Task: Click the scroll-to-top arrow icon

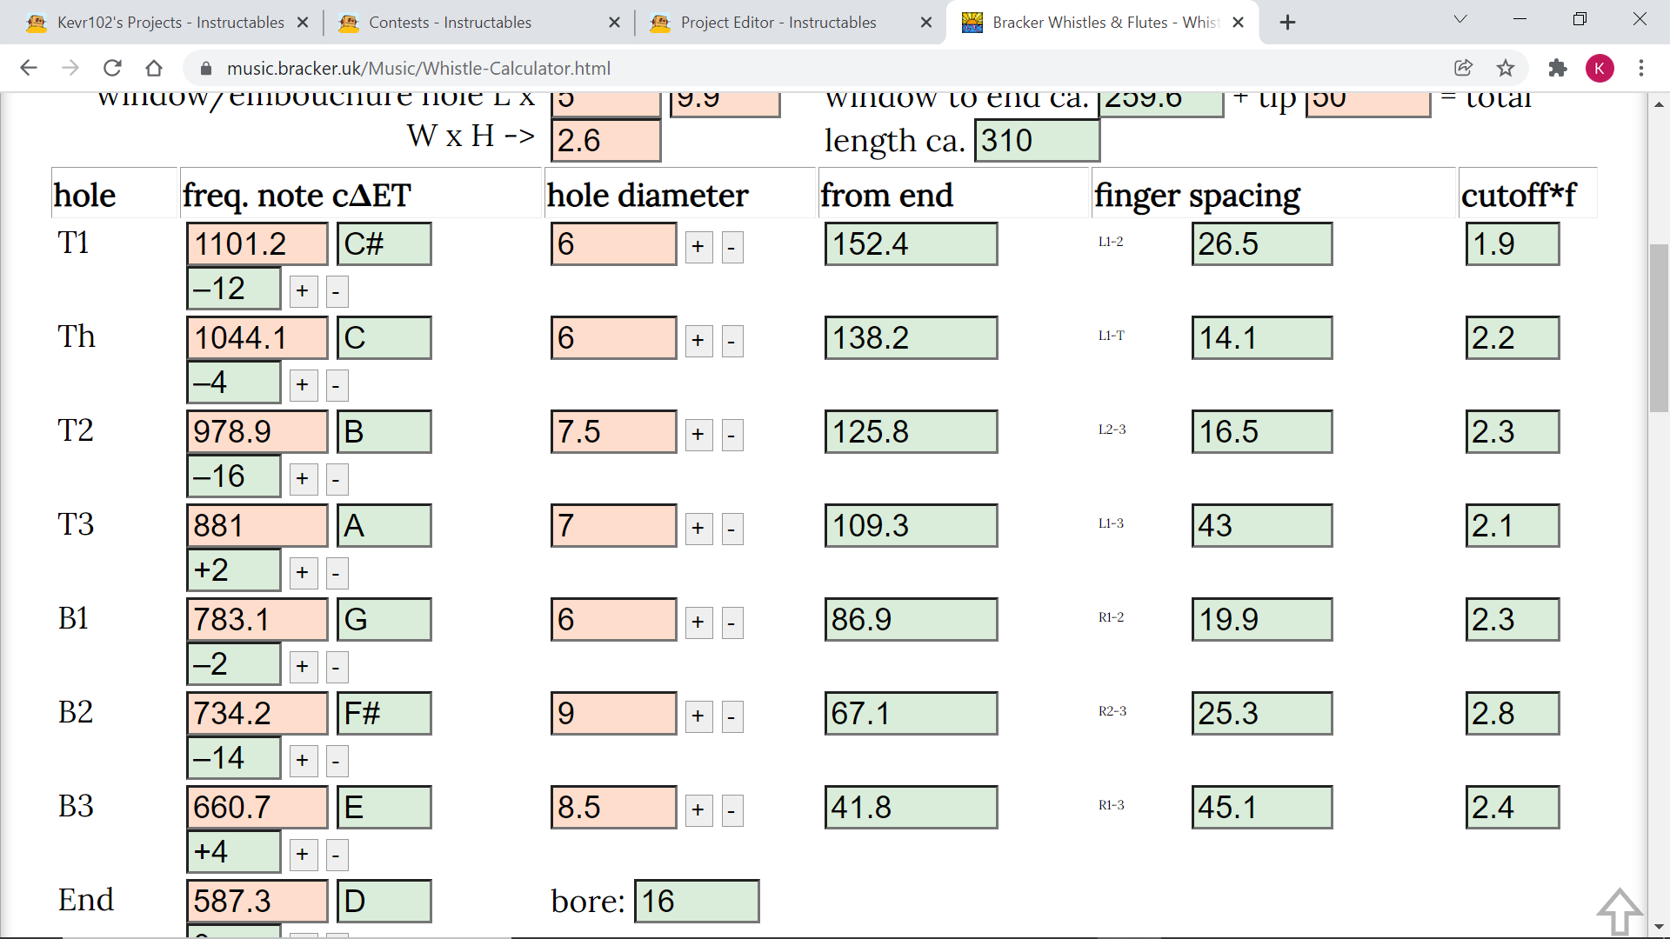Action: point(1619,911)
